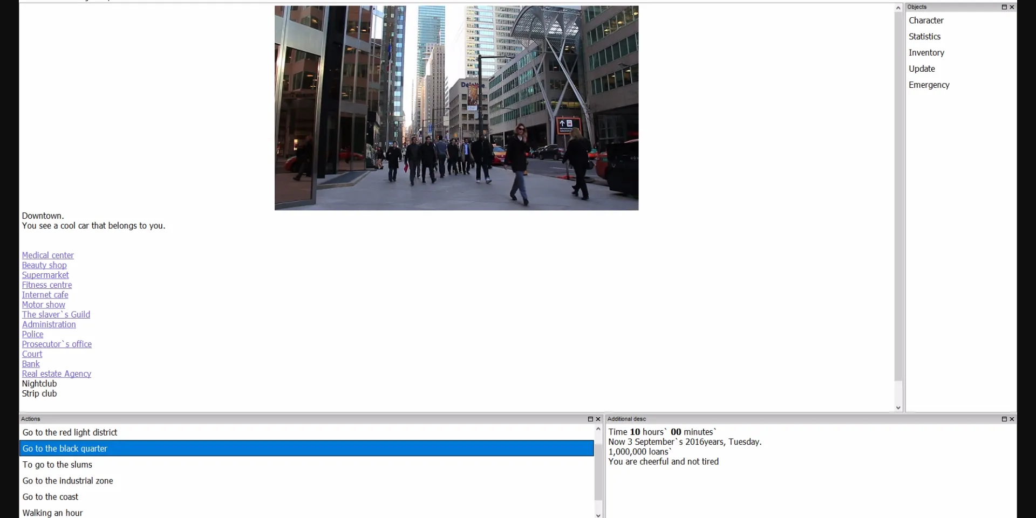
Task: Click the downtown street image
Action: click(x=456, y=108)
